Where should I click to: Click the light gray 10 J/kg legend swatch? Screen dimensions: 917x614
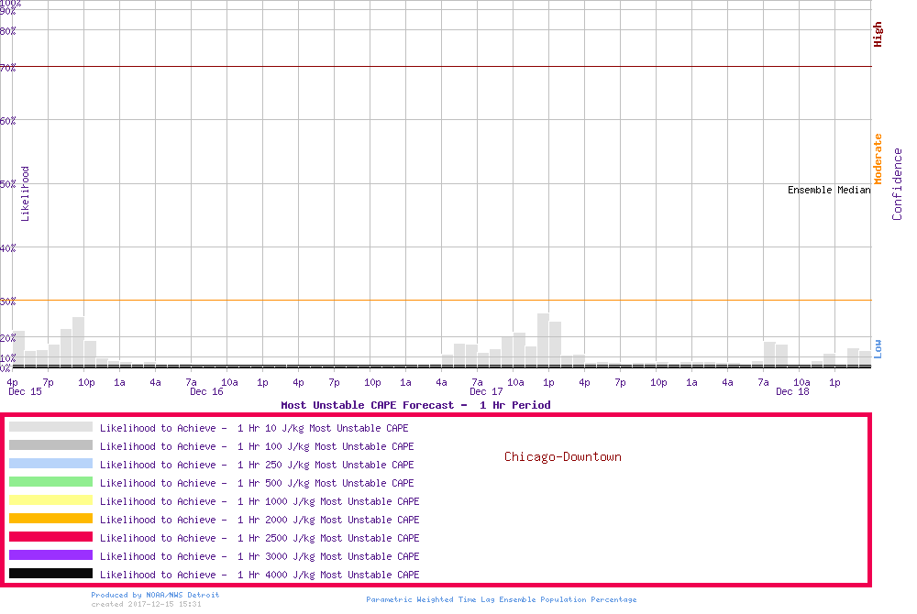point(50,427)
